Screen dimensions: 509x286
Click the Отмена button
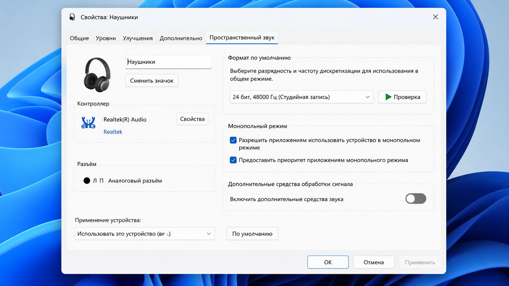[374, 262]
